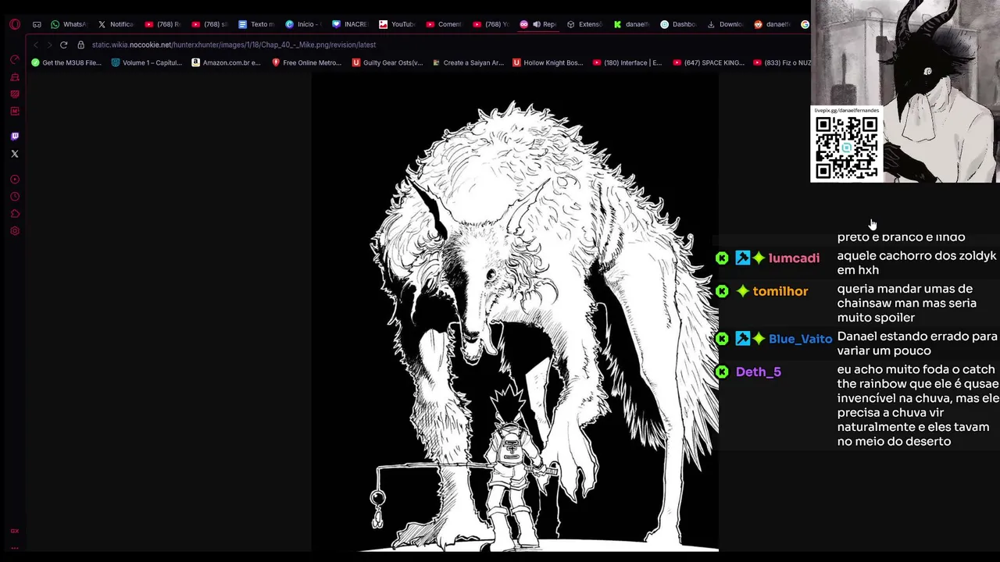Image resolution: width=1000 pixels, height=562 pixels.
Task: Open the Amazon.com.br bookmark
Action: point(226,62)
